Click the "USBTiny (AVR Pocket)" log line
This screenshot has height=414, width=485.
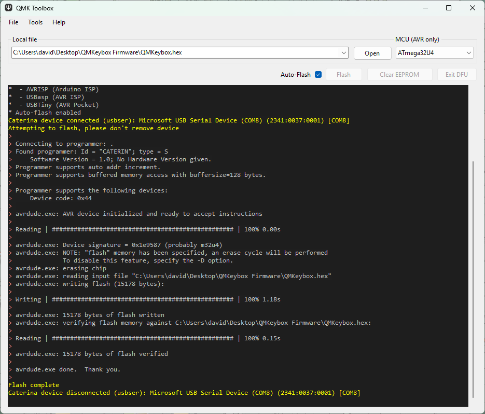click(x=53, y=105)
